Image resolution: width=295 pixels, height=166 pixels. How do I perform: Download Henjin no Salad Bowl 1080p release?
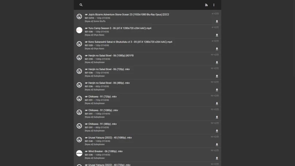click(x=217, y=63)
